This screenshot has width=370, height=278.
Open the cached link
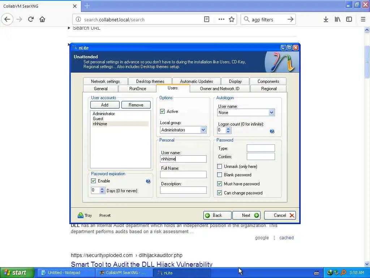pos(287,238)
